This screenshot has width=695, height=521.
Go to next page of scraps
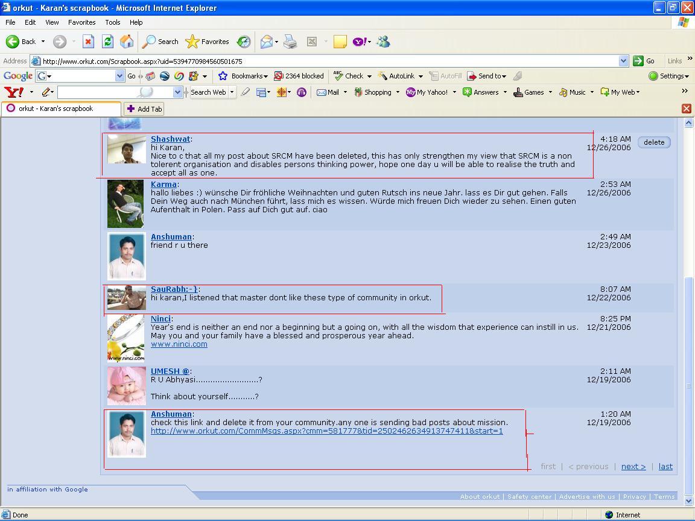[633, 467]
